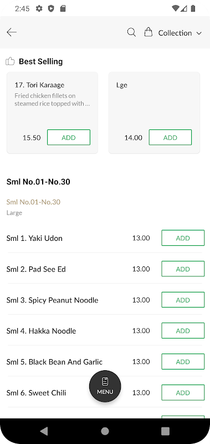Screen dimensions: 210x444
Task: Open the Tori Karaage item card
Action: pos(52,113)
